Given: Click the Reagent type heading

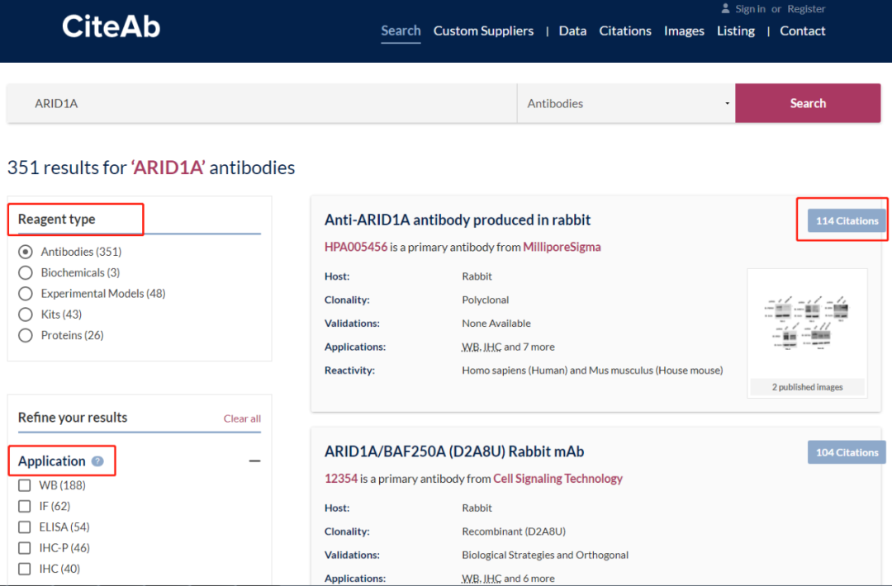Looking at the screenshot, I should point(56,219).
